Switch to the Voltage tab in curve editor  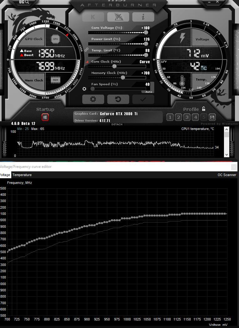5,175
